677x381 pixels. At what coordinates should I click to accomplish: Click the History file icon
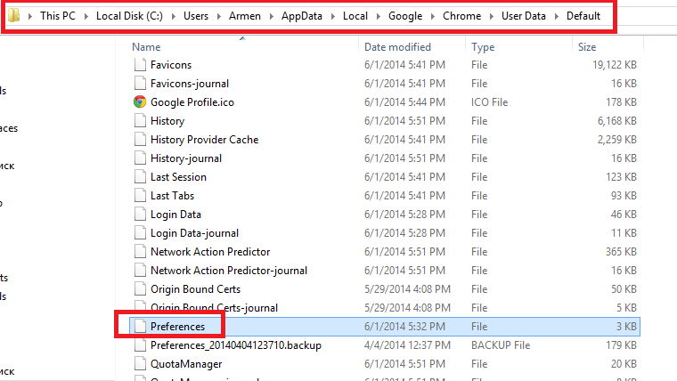(140, 121)
